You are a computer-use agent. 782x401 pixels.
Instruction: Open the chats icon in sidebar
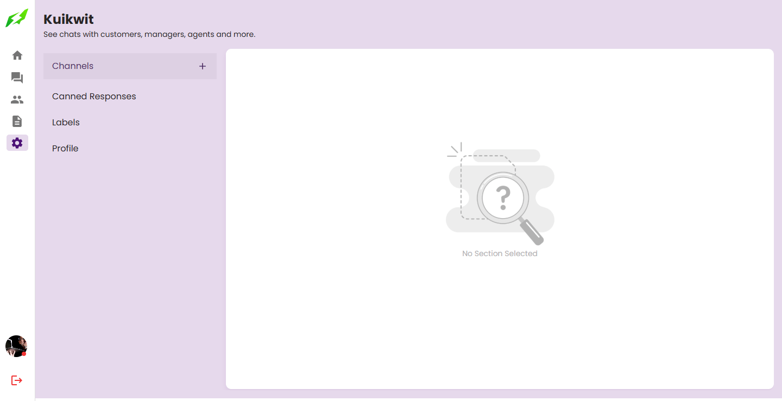coord(17,78)
